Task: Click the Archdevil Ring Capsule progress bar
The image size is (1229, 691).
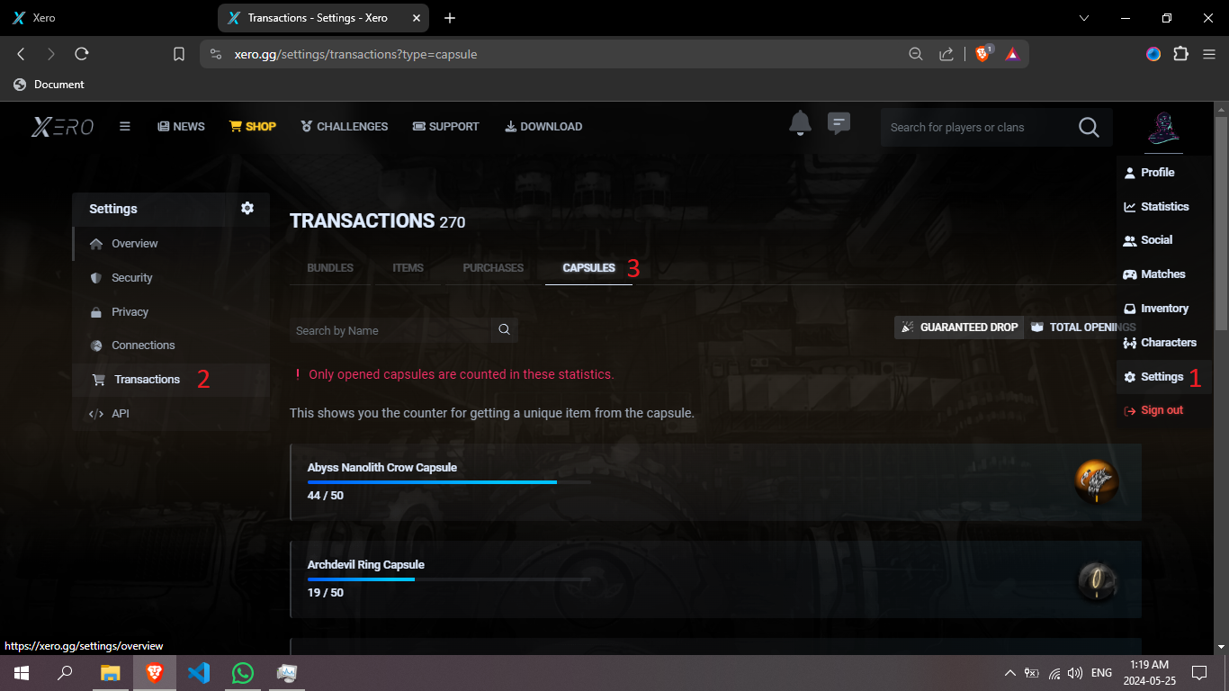Action: tap(449, 579)
